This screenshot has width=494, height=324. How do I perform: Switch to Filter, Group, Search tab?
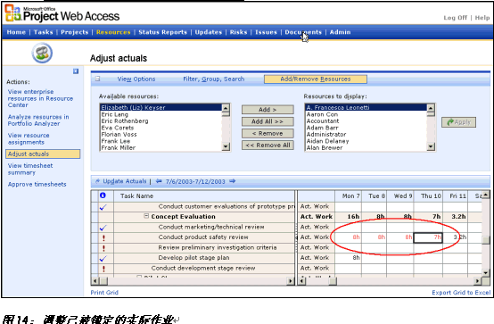click(x=214, y=79)
